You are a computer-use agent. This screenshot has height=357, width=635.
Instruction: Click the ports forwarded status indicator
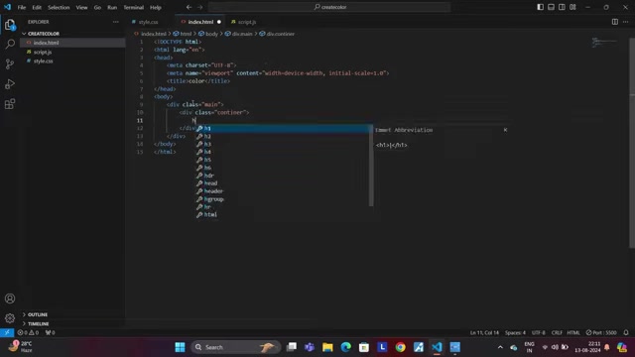pos(51,332)
